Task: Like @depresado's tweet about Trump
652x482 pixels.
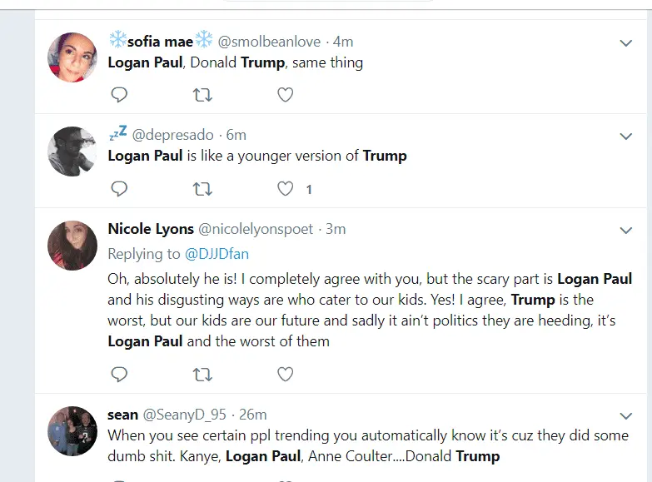Action: tap(285, 189)
